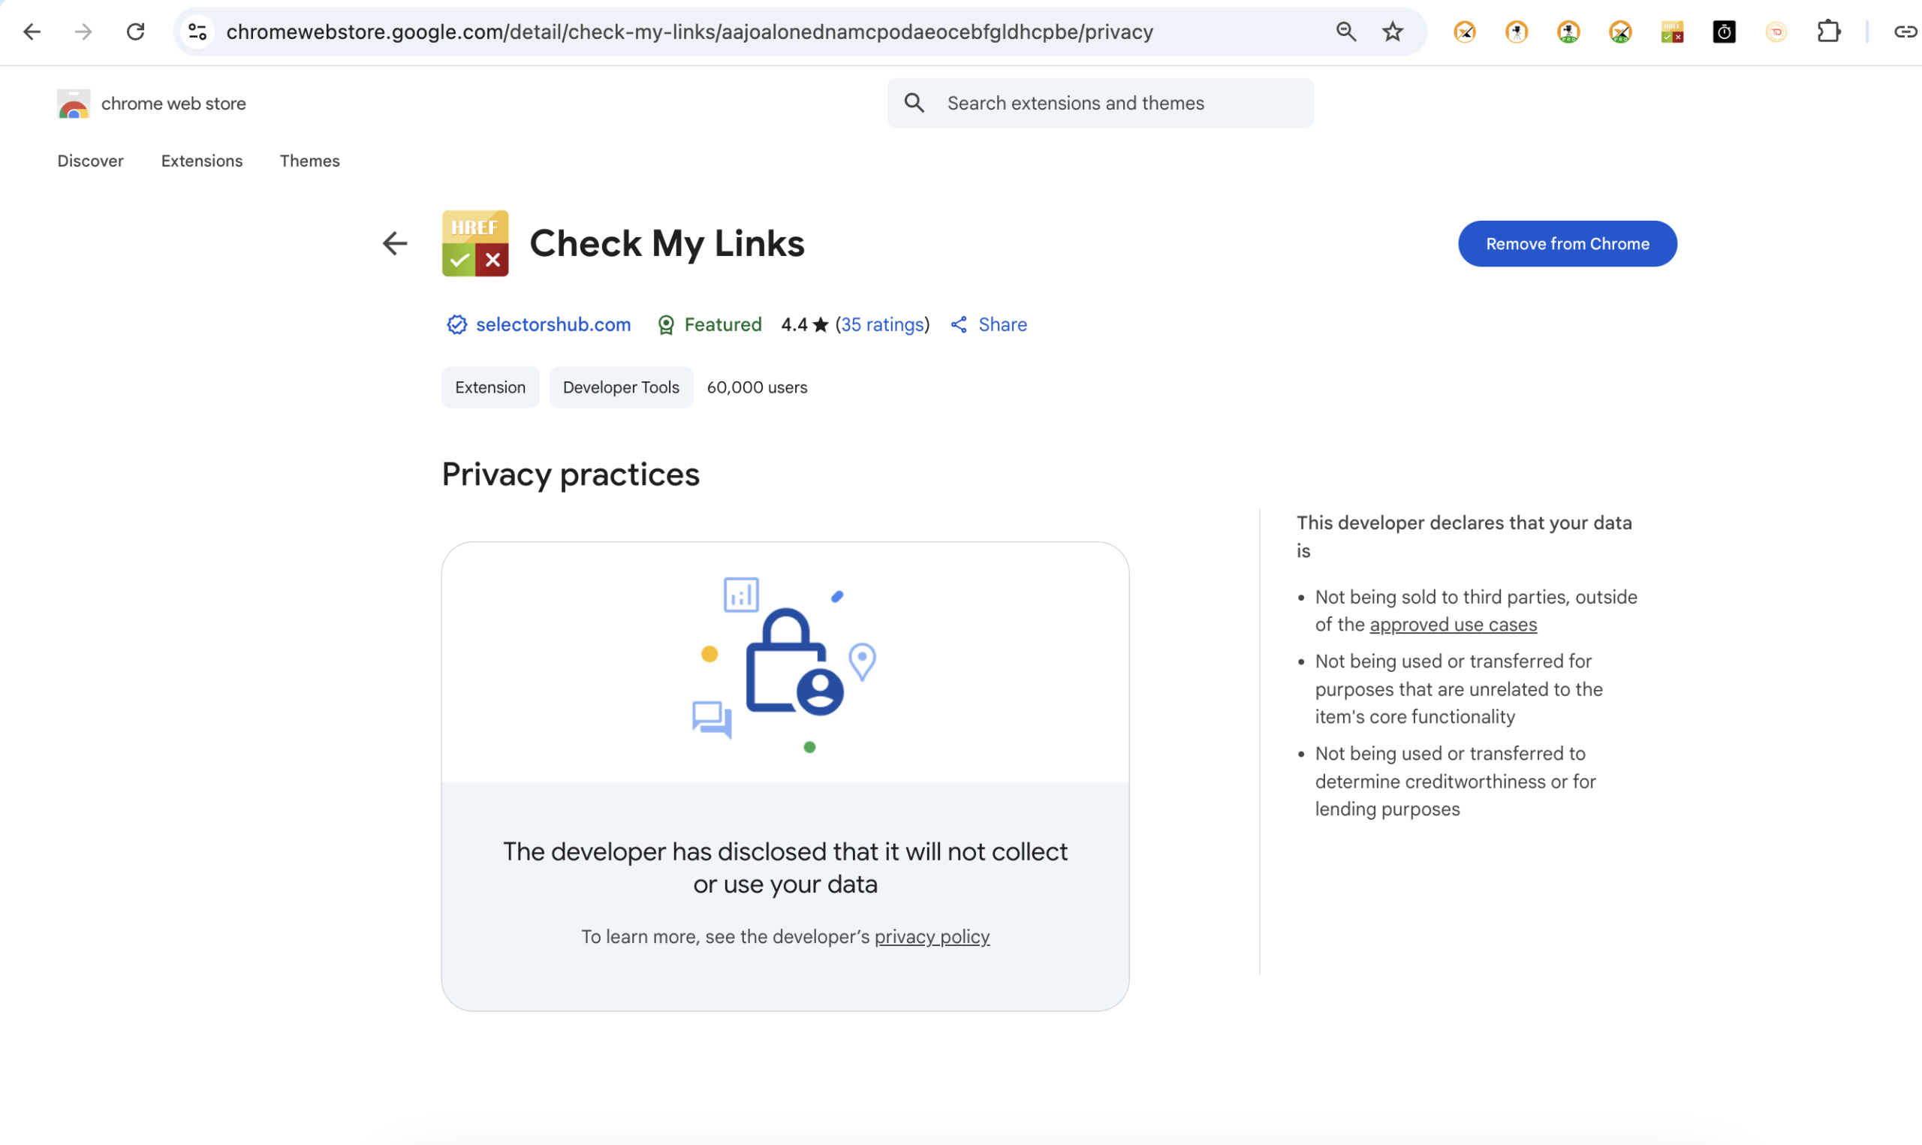
Task: Open the developer's privacy policy link
Action: [x=932, y=937]
